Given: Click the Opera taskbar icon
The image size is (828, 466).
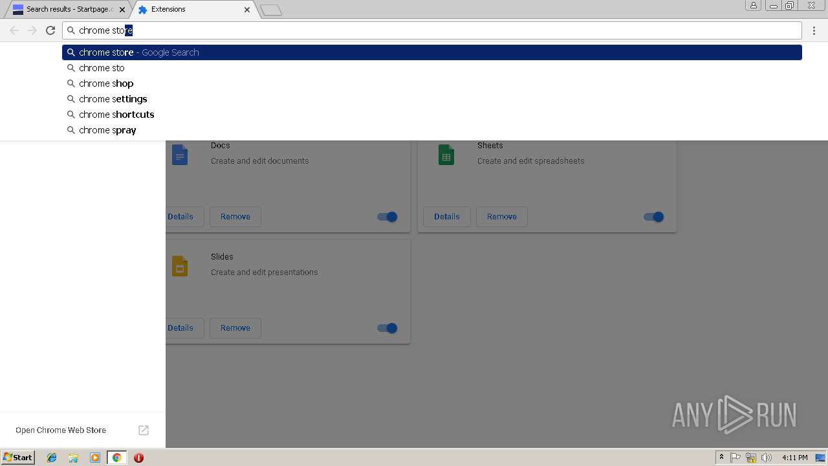Looking at the screenshot, I should click(x=138, y=458).
